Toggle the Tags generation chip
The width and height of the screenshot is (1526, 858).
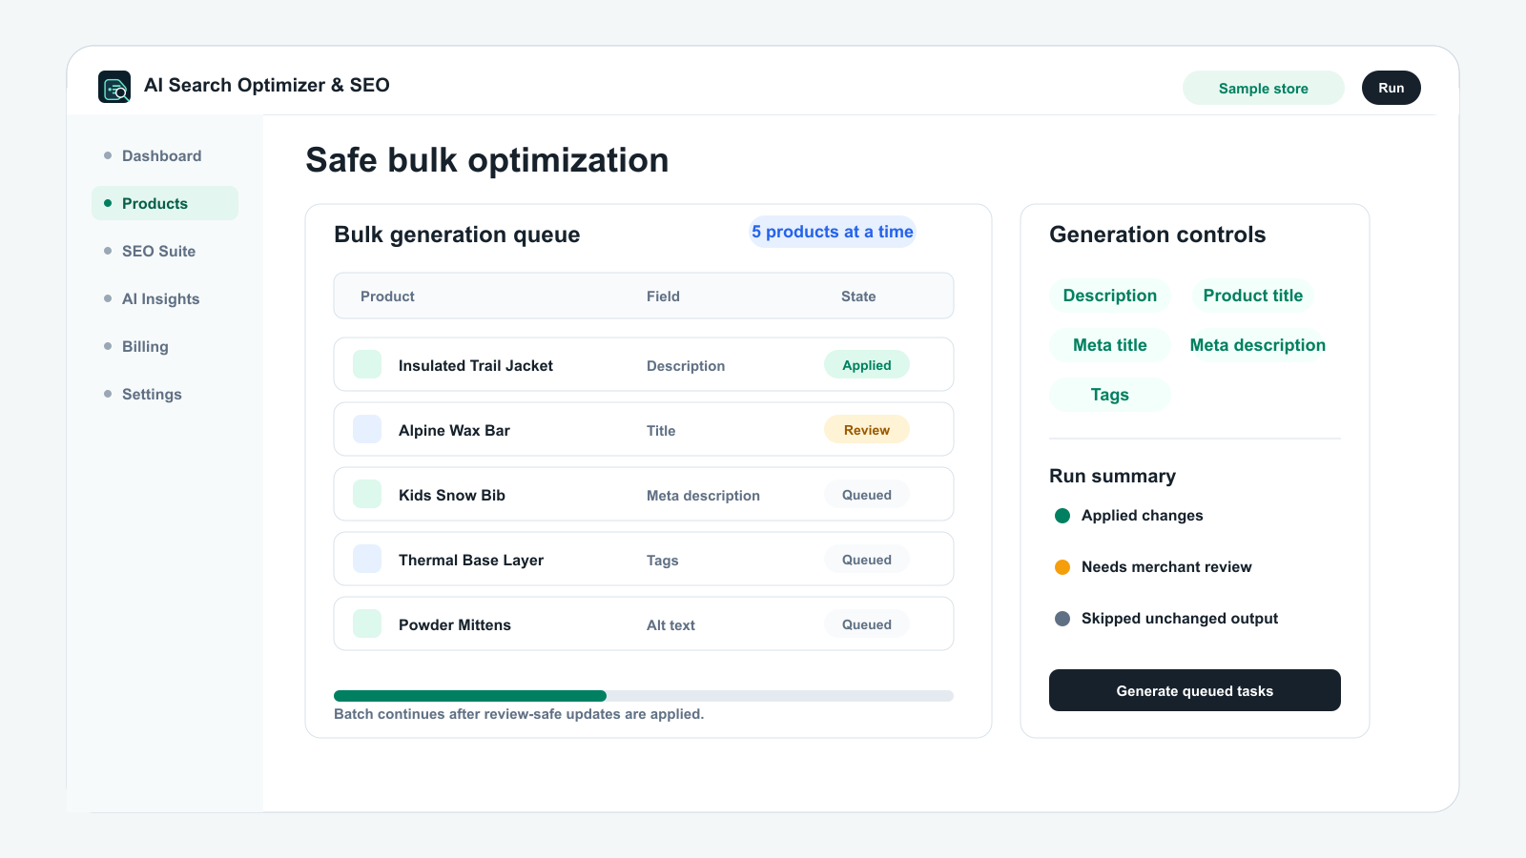pos(1110,395)
